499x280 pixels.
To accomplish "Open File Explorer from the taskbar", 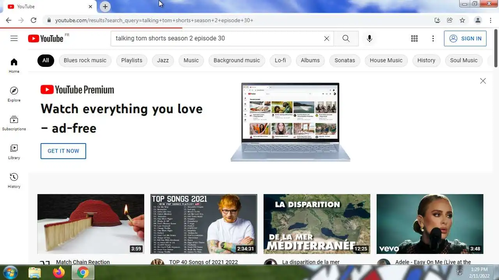I will [35, 273].
